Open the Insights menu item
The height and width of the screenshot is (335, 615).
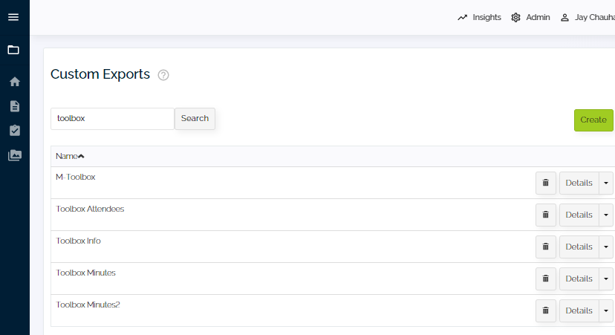487,17
